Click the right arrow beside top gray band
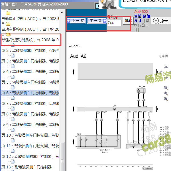This screenshot has height=171, width=171. [x=157, y=72]
